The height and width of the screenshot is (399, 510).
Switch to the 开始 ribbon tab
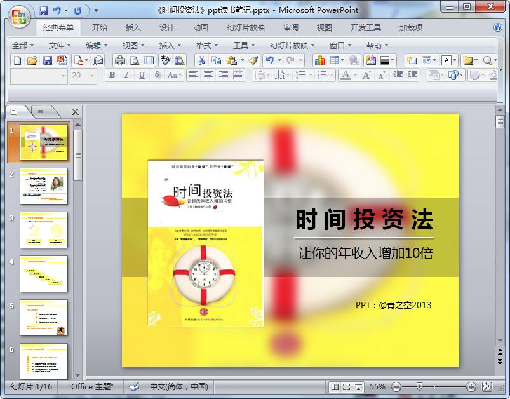[100, 28]
